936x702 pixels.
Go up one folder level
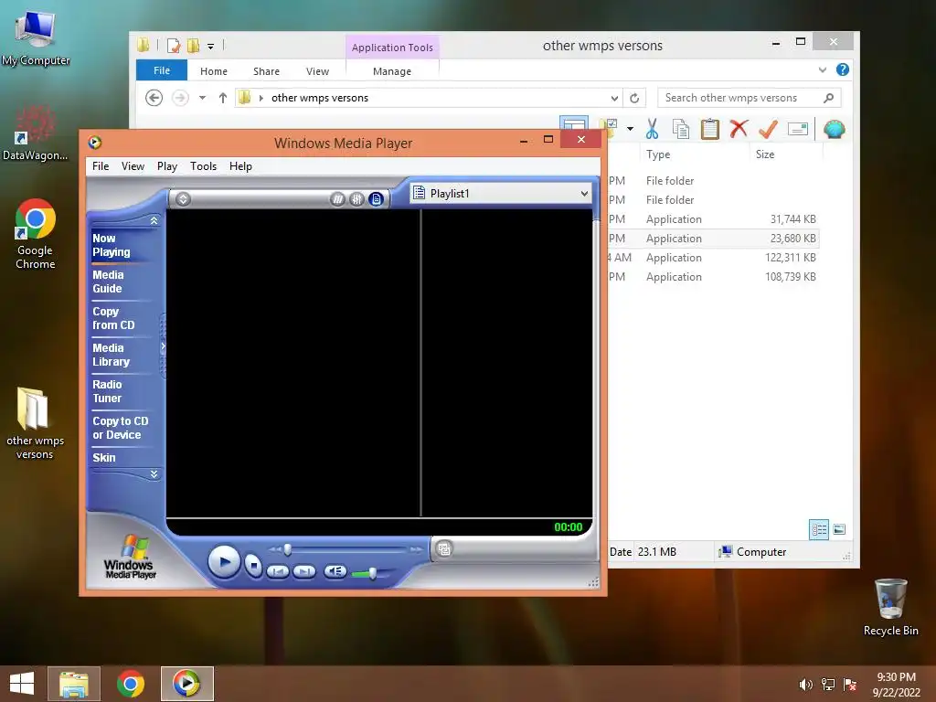tap(223, 98)
